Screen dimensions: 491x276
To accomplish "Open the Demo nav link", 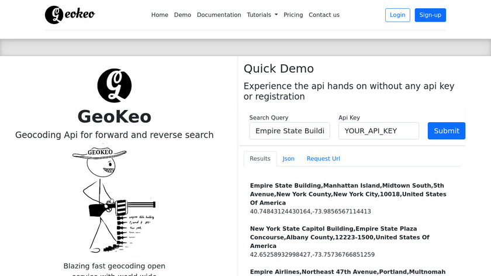I will [x=182, y=15].
